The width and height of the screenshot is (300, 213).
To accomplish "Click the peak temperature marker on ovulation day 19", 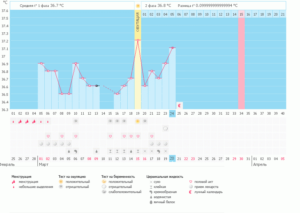I will coord(137,41).
